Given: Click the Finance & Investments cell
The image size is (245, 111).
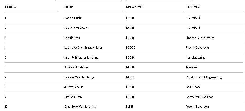Looking at the screenshot, I should pos(200,38).
